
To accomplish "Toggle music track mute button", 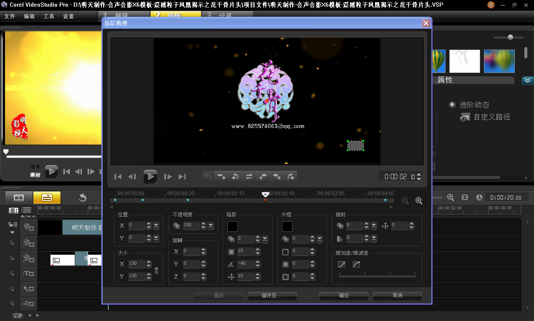I will click(x=28, y=303).
